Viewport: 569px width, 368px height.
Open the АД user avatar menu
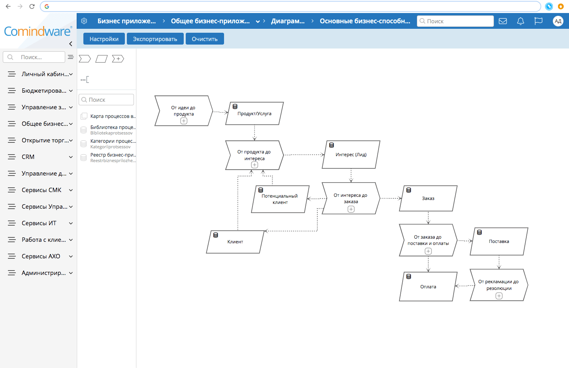pos(558,21)
